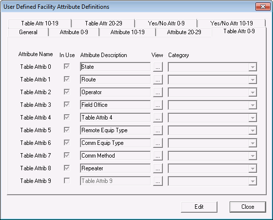Expand Category dropdown for Comm Equip Type
The image size is (273, 220).
(x=253, y=143)
